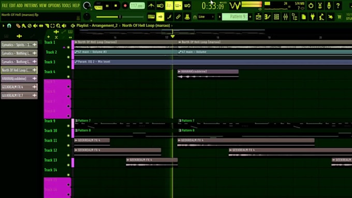This screenshot has height=198, width=352.
Task: Click Playlist - Arrangement_2 breadcrumb
Action: (x=97, y=25)
